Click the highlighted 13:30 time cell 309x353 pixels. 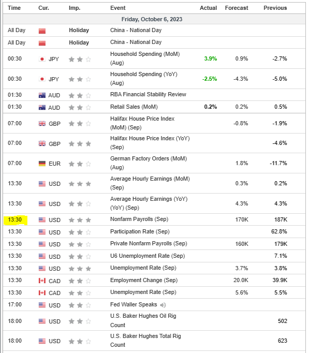tap(16, 220)
